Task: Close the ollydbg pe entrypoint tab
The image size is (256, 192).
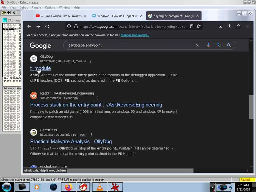Action: click(197, 16)
